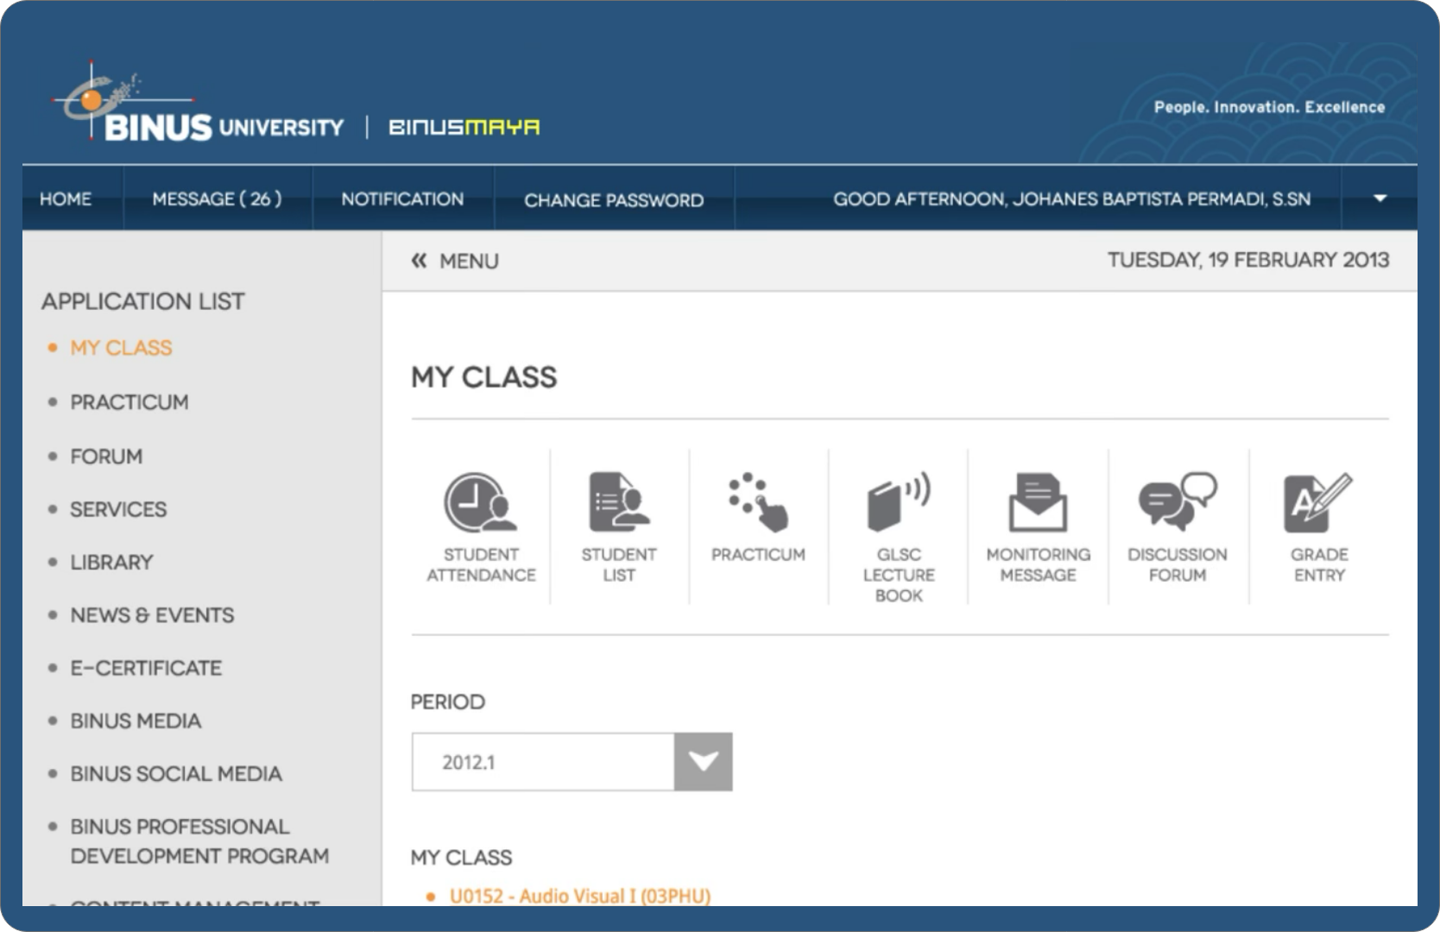1440x932 pixels.
Task: Open the Notification menu item
Action: pos(402,198)
